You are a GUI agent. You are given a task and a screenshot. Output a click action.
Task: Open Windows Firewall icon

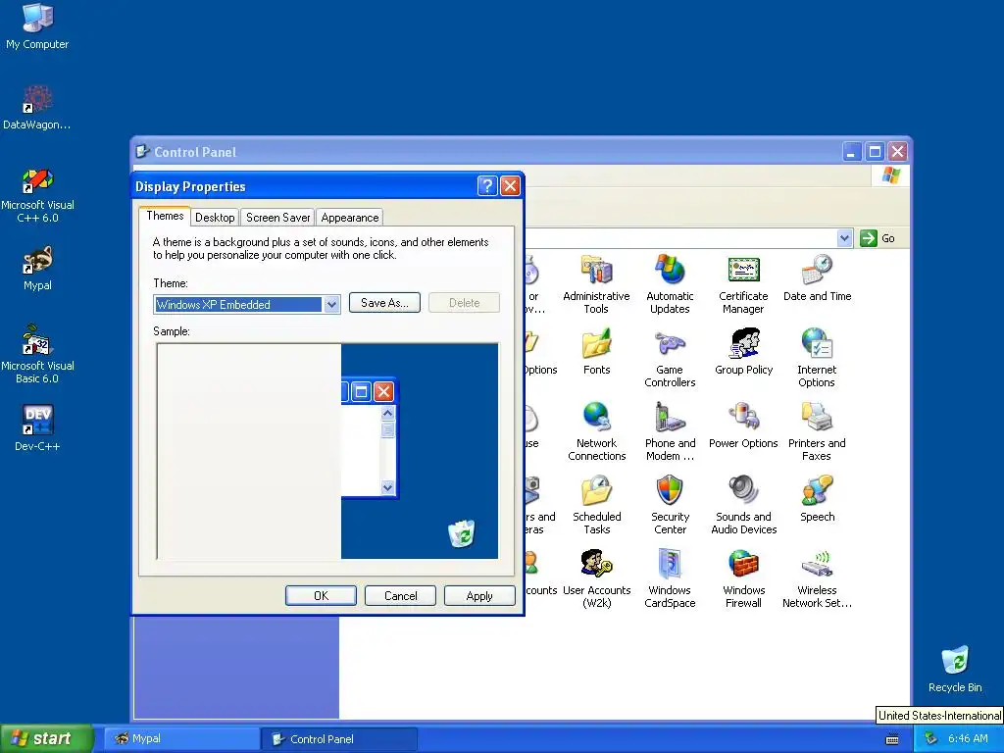click(x=743, y=578)
